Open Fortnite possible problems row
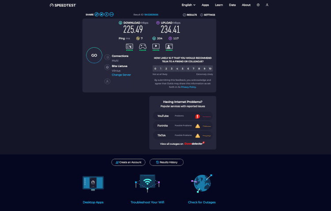 pyautogui.click(x=183, y=126)
